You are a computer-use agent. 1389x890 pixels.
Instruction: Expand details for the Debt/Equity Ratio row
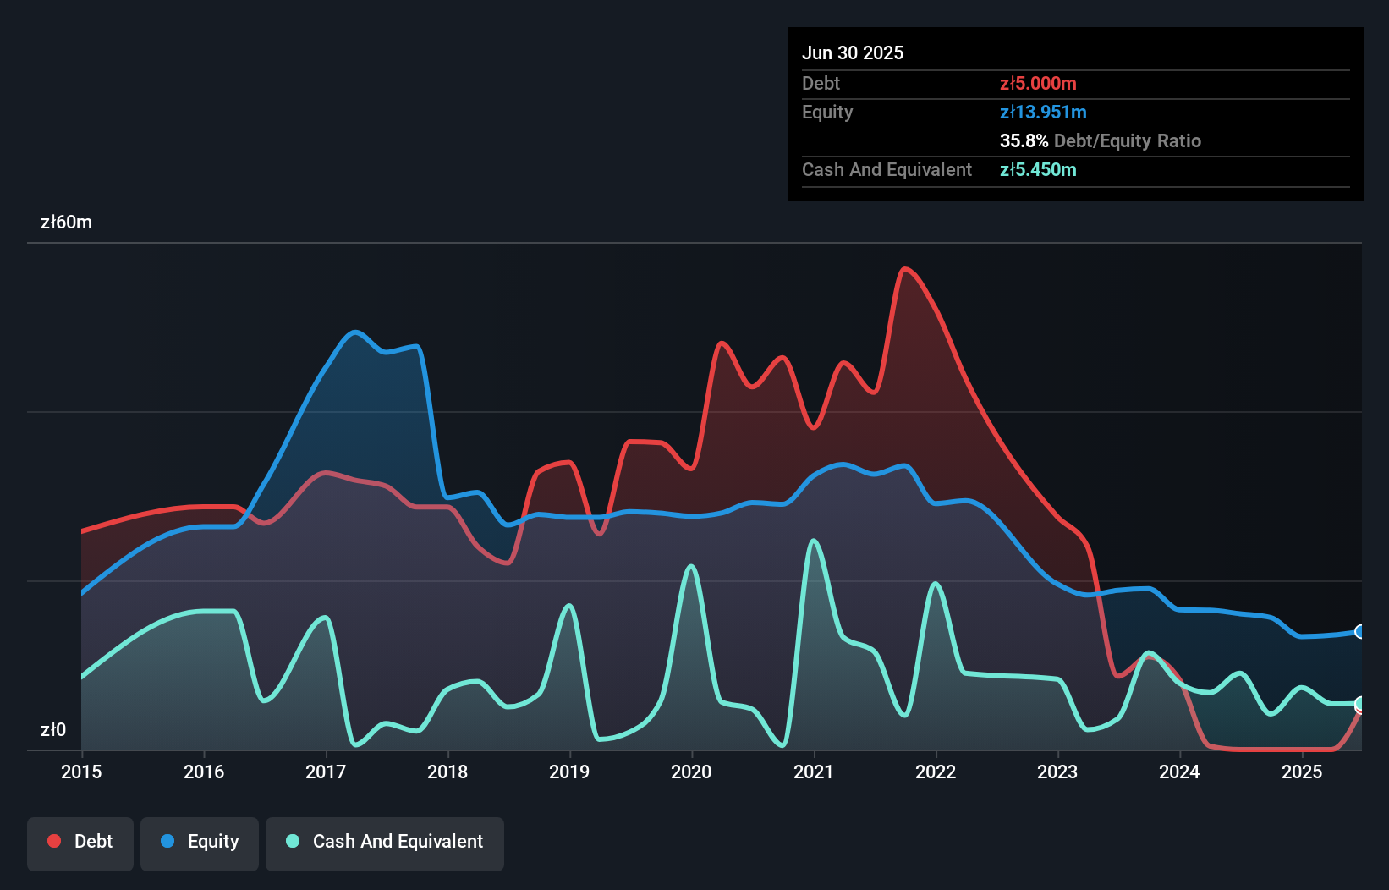coord(1101,140)
